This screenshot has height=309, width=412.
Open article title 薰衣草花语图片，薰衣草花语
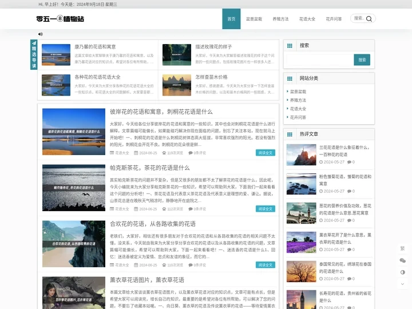(x=147, y=280)
